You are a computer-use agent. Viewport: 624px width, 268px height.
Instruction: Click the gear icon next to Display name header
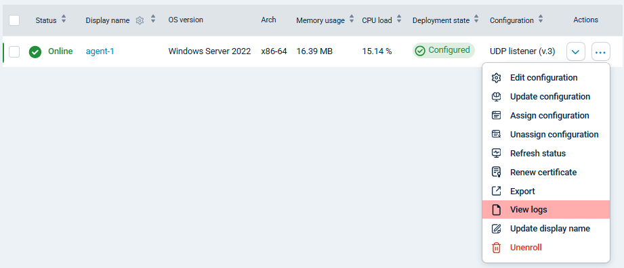click(140, 20)
